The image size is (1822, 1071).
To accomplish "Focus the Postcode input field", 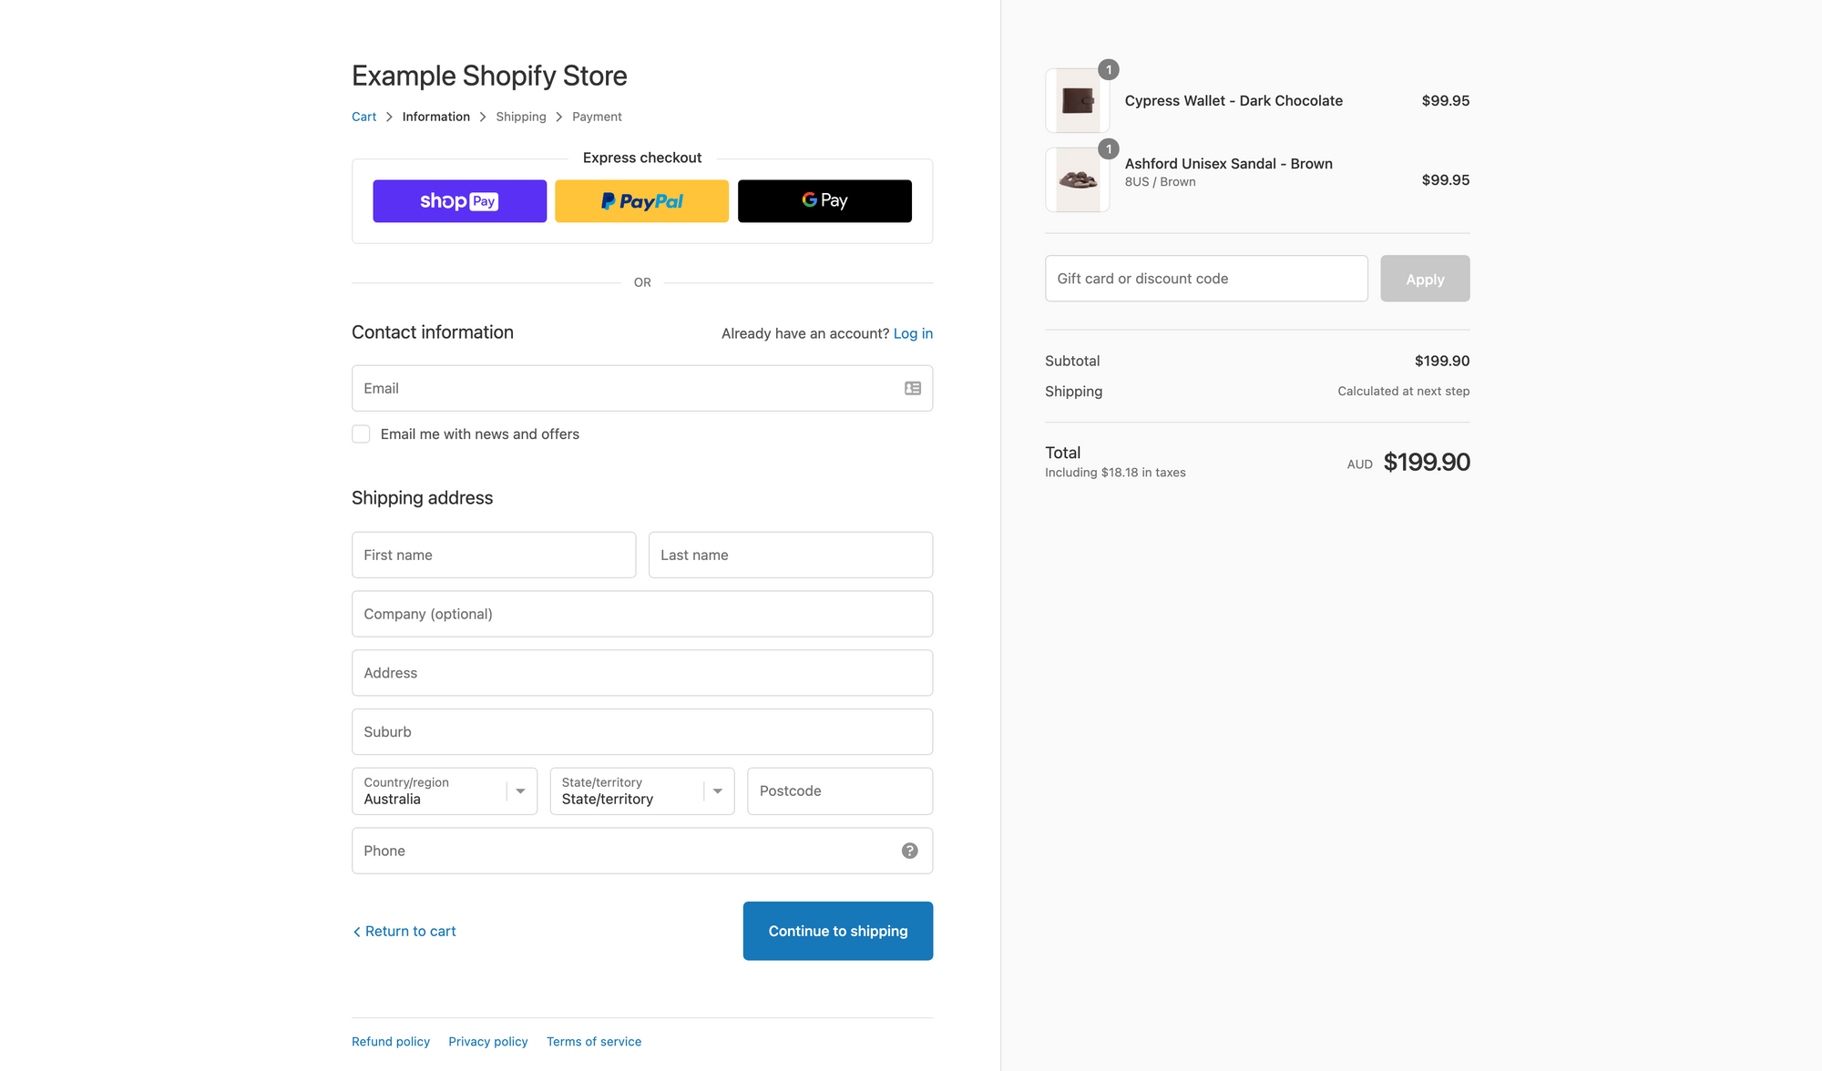I will pyautogui.click(x=838, y=790).
